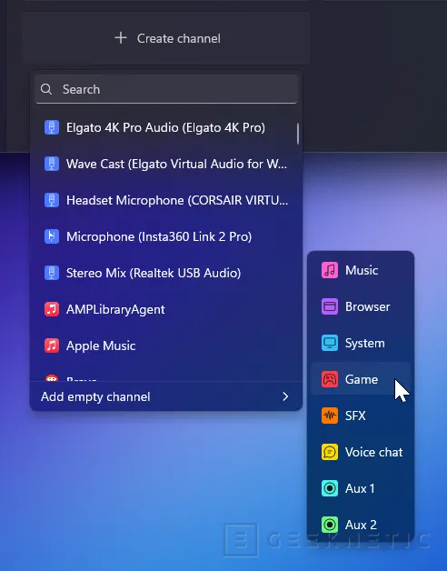The height and width of the screenshot is (571, 447).
Task: Click the plus icon beside Create channel
Action: (x=121, y=38)
